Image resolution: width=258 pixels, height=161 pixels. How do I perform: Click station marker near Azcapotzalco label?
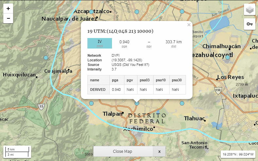91,11
